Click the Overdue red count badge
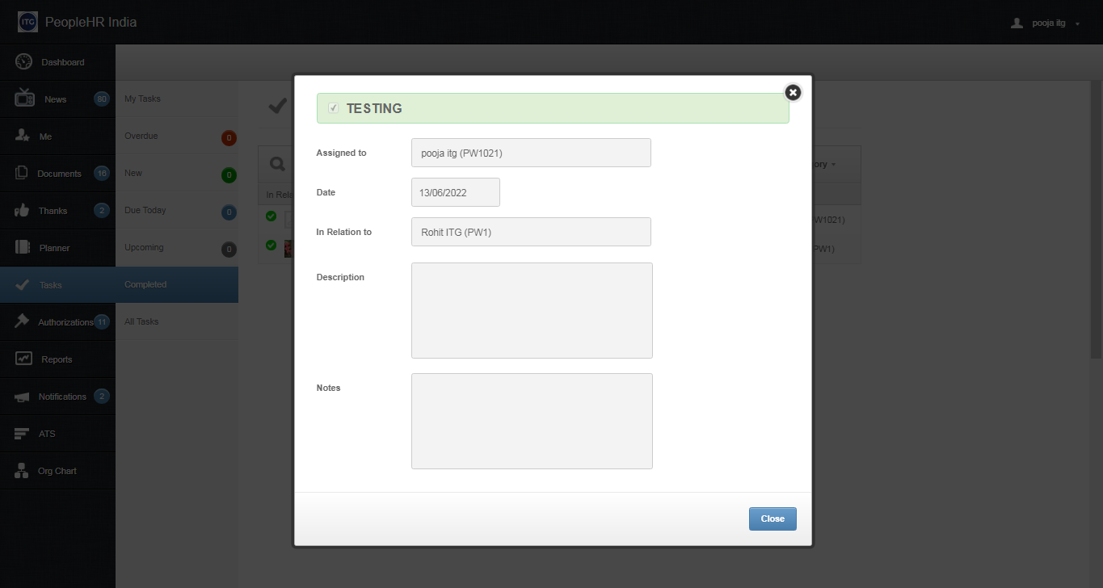 [229, 138]
